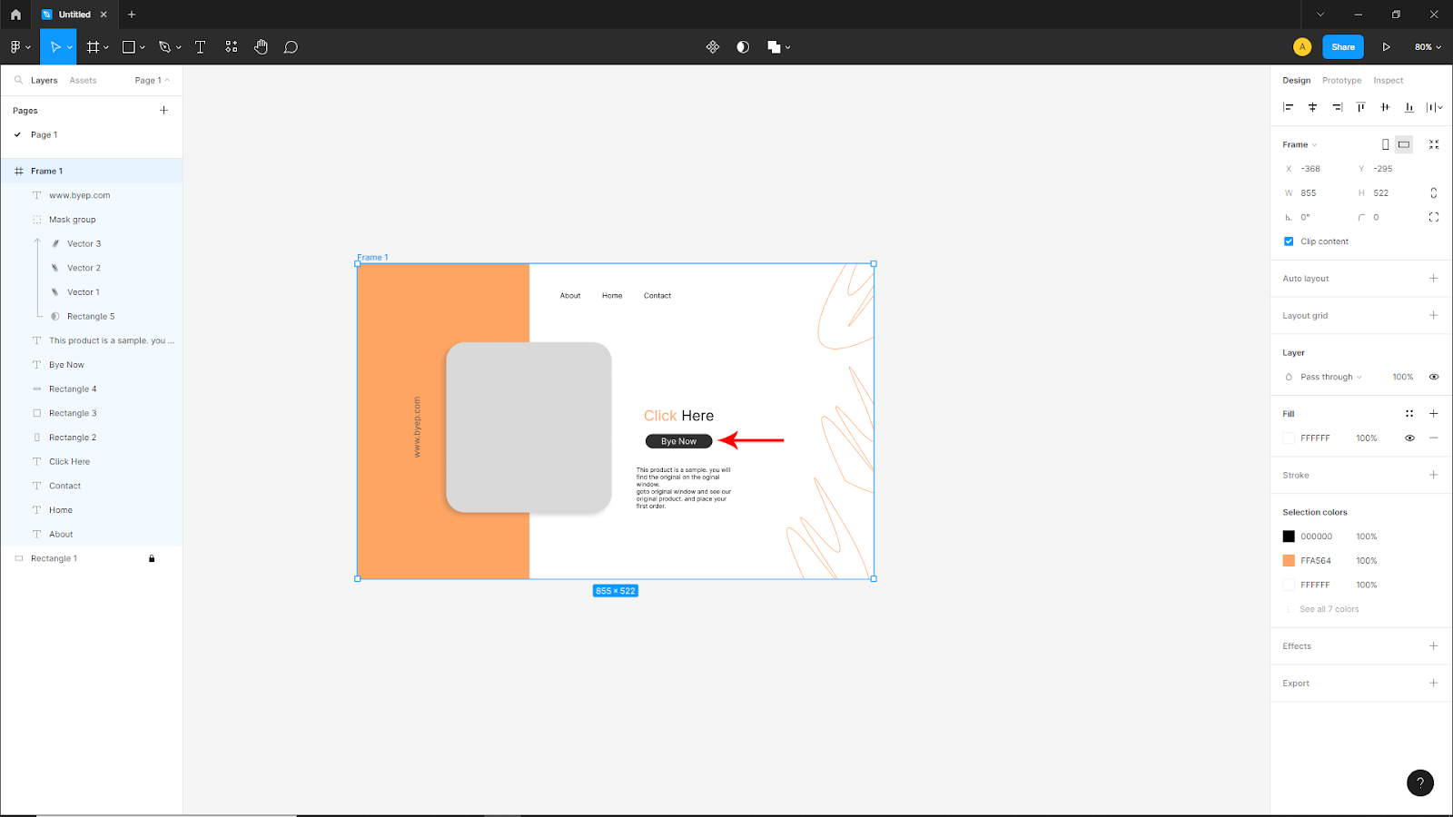The height and width of the screenshot is (817, 1453).
Task: Click the Share button
Action: point(1343,47)
